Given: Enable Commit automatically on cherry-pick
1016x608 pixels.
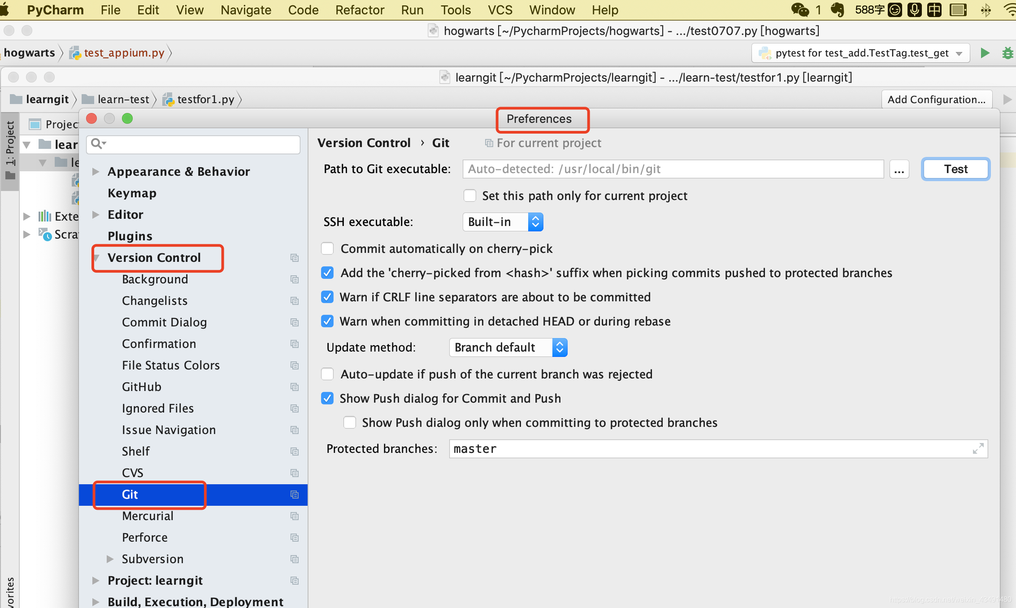Looking at the screenshot, I should (x=327, y=249).
